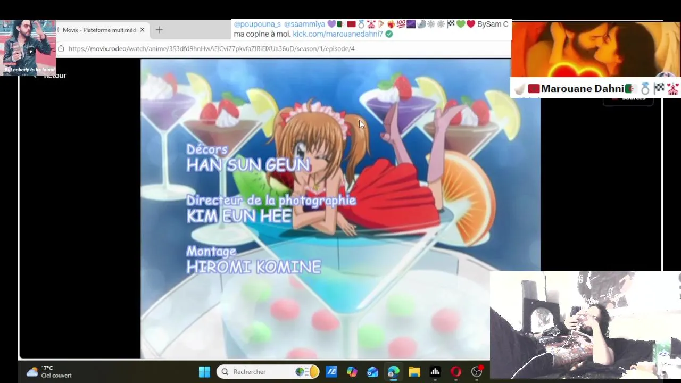Click the KIM EUN HEE credit text
This screenshot has width=681, height=383.
239,215
